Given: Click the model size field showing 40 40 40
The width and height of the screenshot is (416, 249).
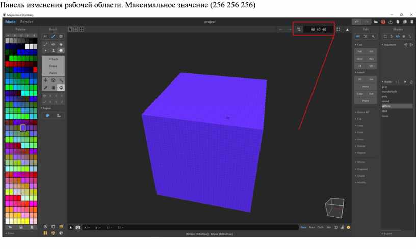Looking at the screenshot, I should tap(319, 30).
